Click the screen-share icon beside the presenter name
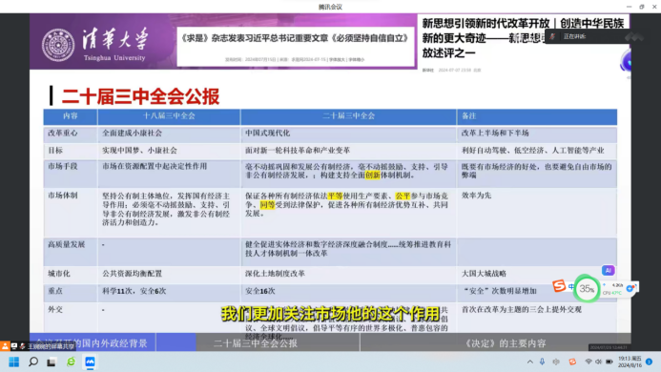 coord(14,346)
